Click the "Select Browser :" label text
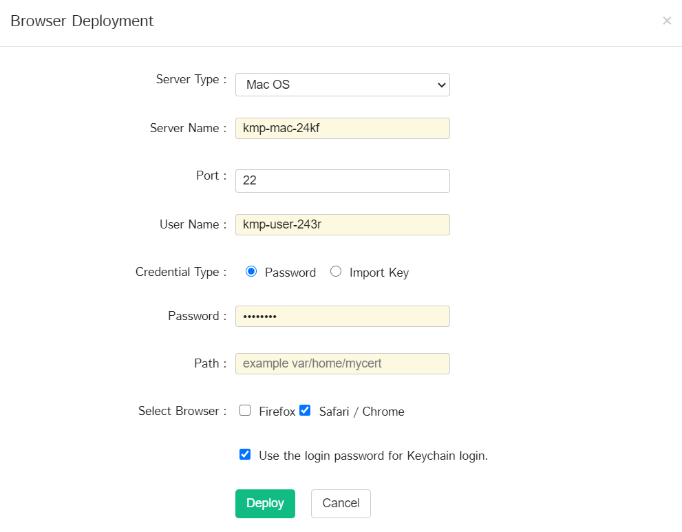This screenshot has width=682, height=532. pos(182,411)
